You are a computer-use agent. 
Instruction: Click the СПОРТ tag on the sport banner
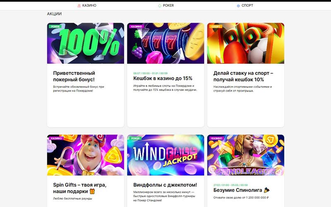[216, 26]
